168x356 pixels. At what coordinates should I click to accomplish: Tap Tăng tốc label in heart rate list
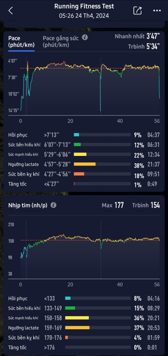17,347
